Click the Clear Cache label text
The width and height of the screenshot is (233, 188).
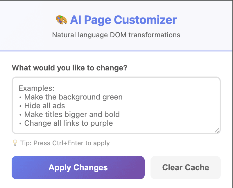click(185, 167)
